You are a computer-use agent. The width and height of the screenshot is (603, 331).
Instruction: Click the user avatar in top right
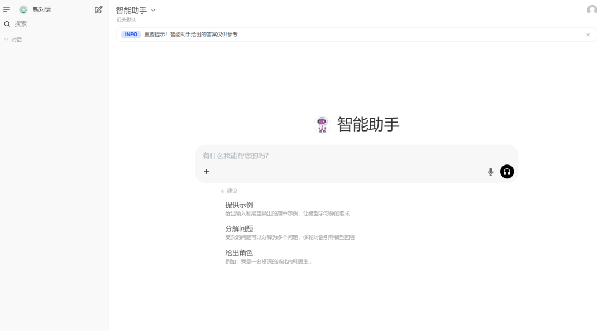pos(591,9)
